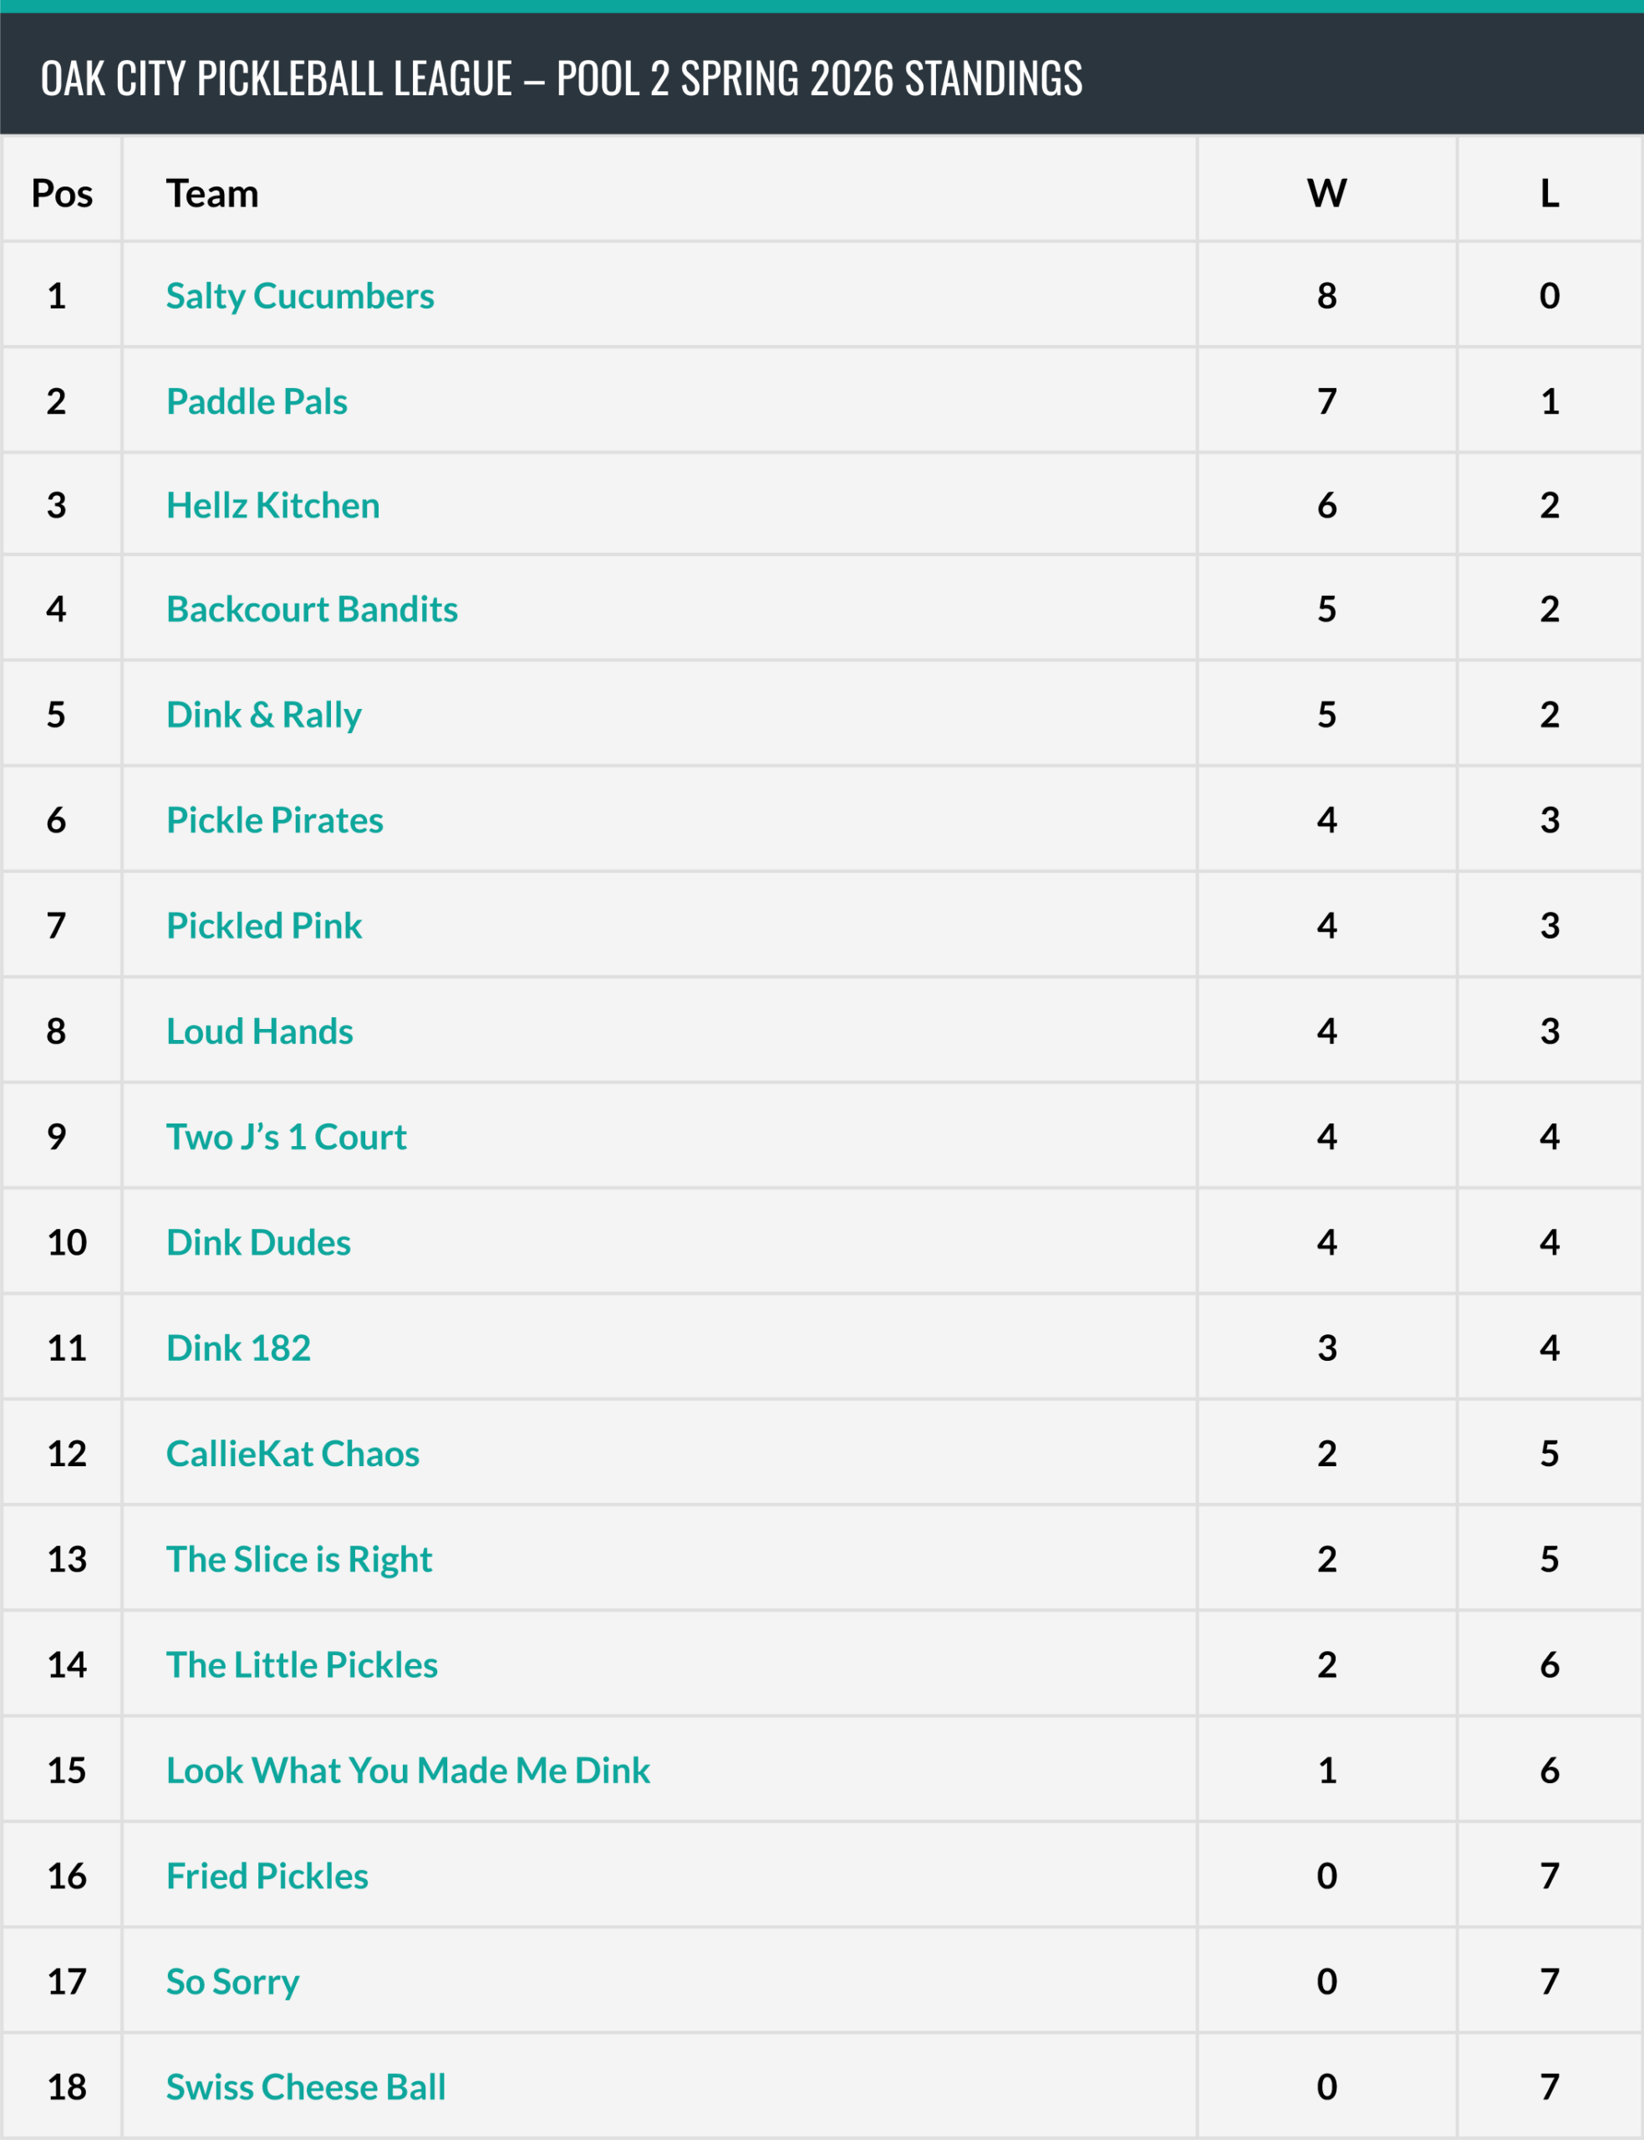Open Hellz Kitchen team page
1644x2140 pixels.
pos(273,505)
